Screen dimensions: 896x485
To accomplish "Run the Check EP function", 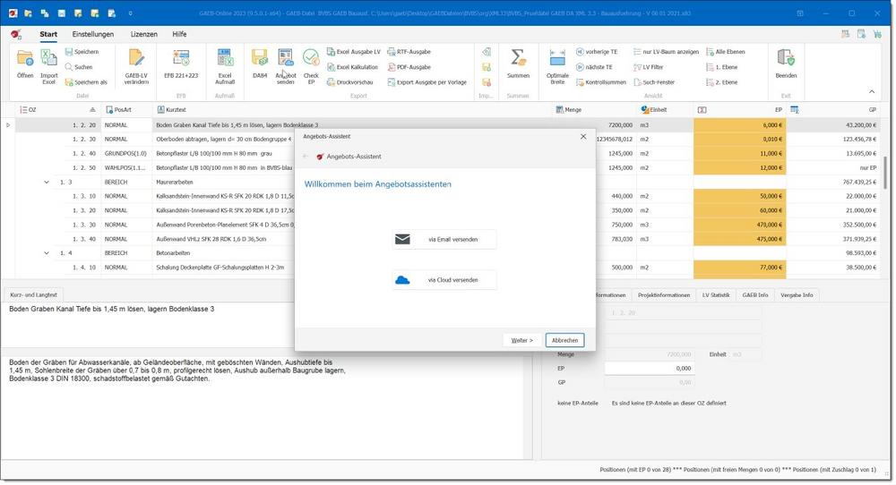I will point(311,66).
